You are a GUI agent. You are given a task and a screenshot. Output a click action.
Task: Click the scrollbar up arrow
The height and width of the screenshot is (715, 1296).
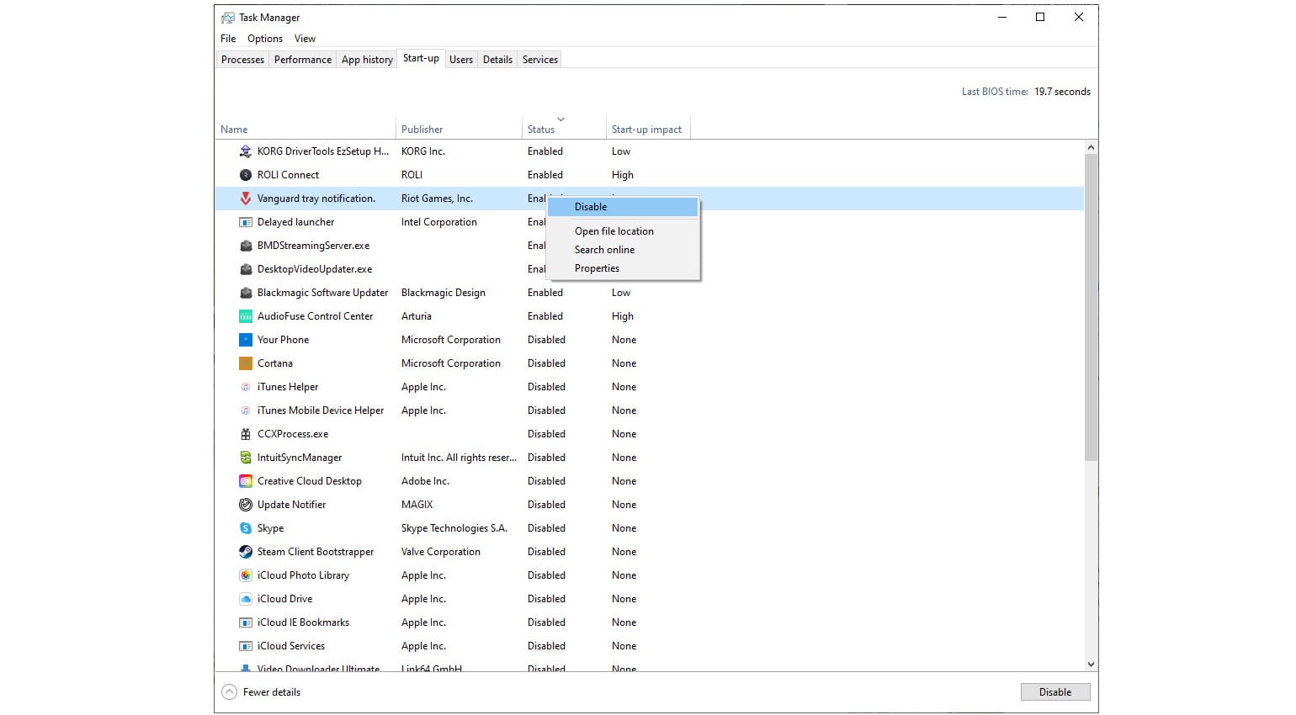1091,148
